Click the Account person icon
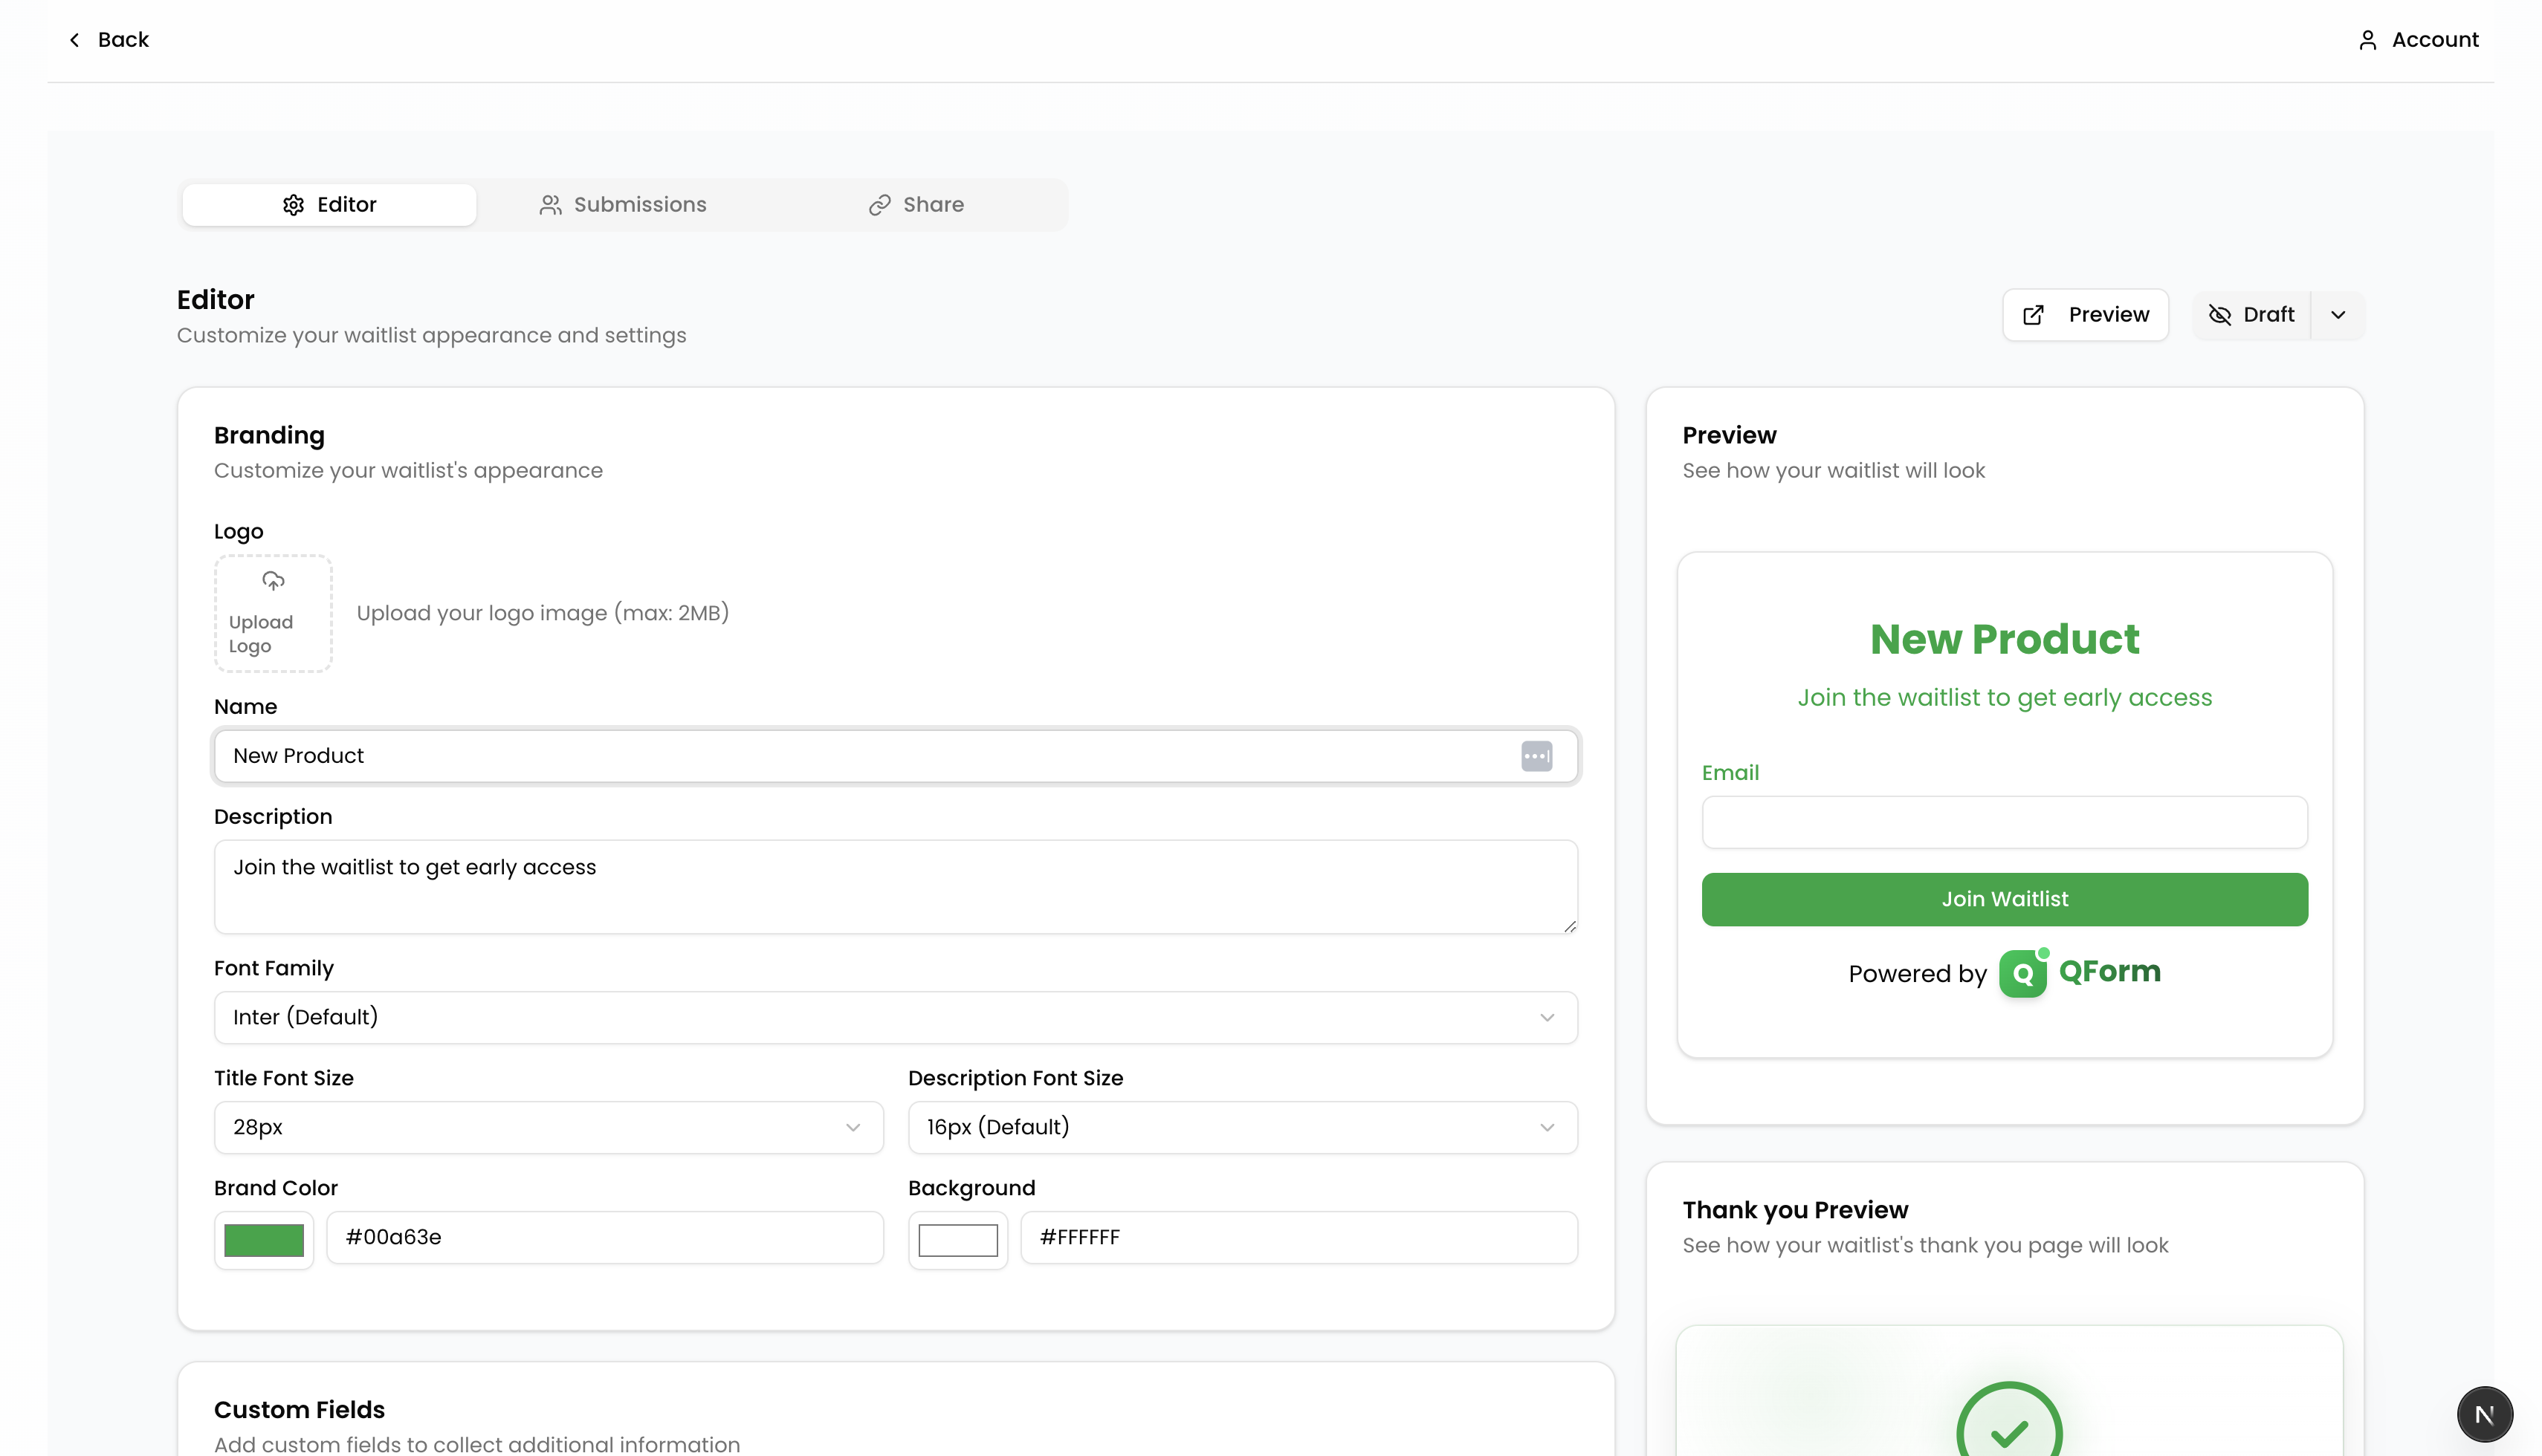2542x1456 pixels. click(x=2367, y=40)
